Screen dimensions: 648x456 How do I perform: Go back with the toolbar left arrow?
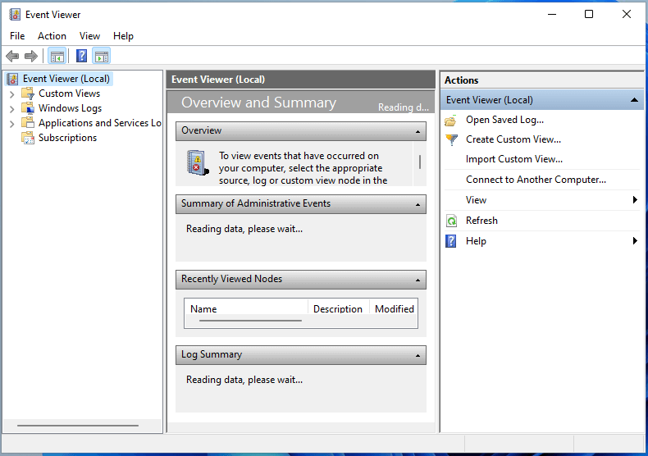(x=12, y=56)
